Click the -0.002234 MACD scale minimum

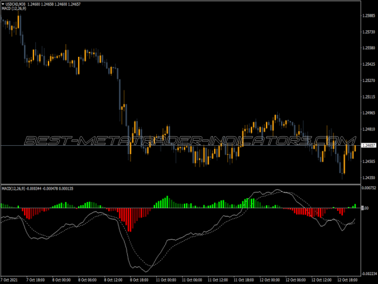pos(370,274)
